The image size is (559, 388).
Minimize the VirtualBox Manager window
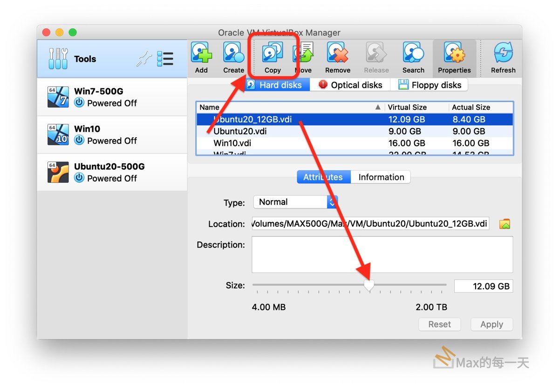point(59,33)
